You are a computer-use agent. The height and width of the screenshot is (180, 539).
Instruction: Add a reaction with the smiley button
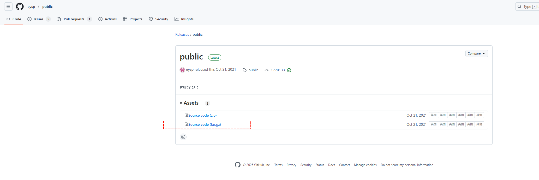click(183, 137)
